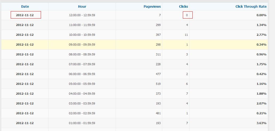
Task: Click the 0 clicks value in the first row
Action: (x=187, y=15)
